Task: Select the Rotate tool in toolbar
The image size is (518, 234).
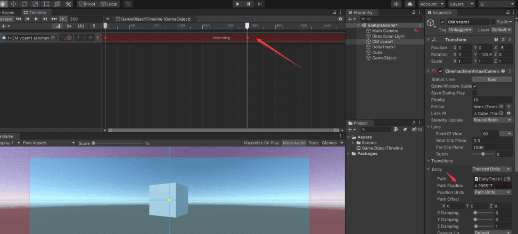Action: coord(24,4)
